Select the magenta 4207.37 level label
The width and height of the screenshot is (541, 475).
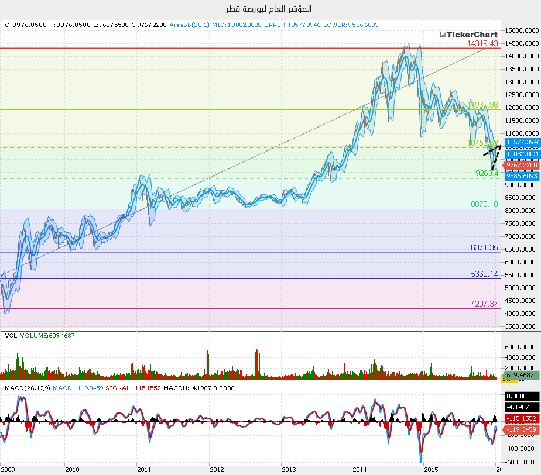pos(484,304)
